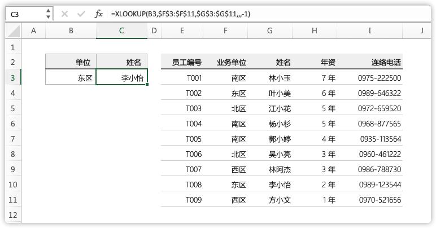Click cell T009
Screen dimensions: 436x228
point(182,200)
